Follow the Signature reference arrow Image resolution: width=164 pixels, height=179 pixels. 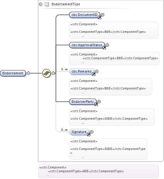point(89,135)
